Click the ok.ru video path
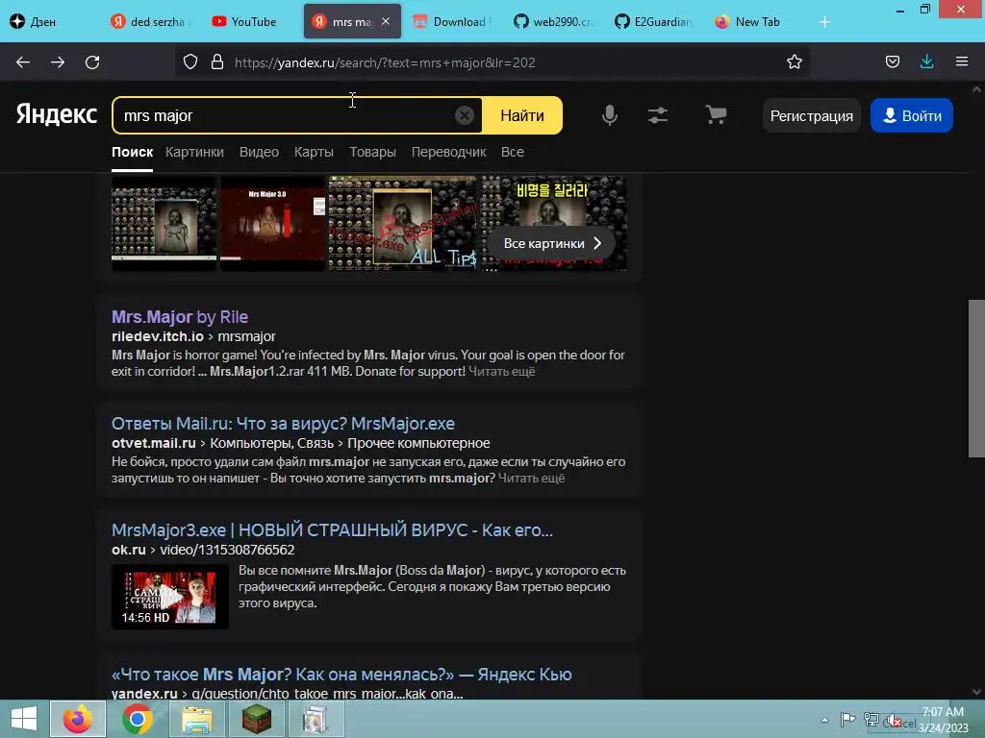Screen dimensions: 985x738 (203, 550)
